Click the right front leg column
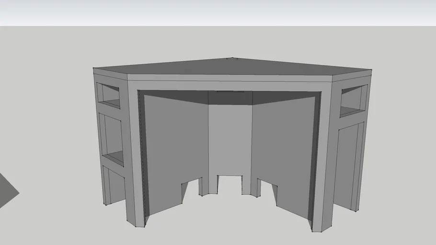Viewport: 436px width, 245px height. tap(324, 158)
